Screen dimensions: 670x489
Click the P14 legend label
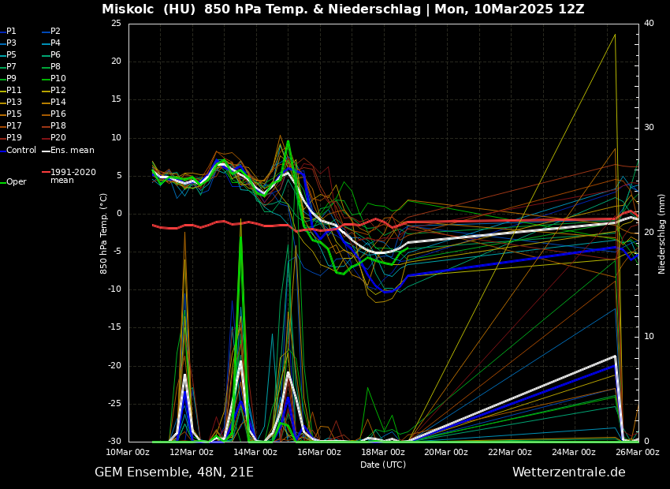tap(58, 103)
